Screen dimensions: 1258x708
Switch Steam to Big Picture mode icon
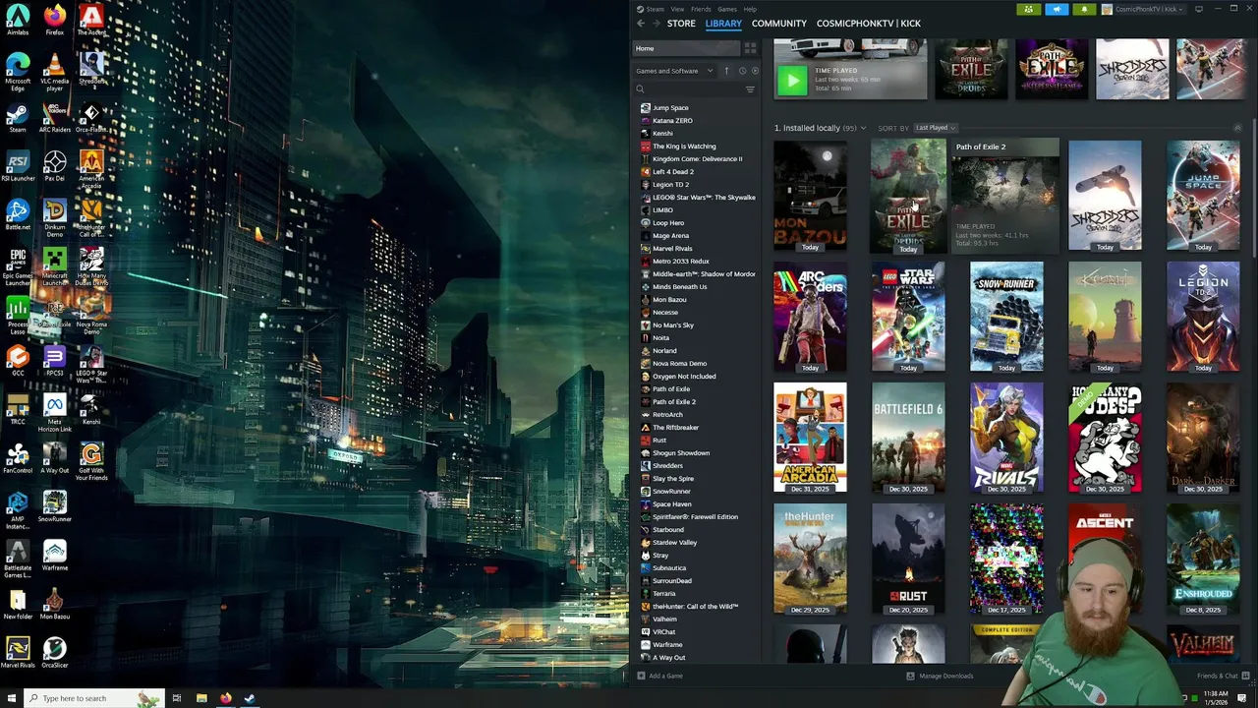(x=1199, y=9)
